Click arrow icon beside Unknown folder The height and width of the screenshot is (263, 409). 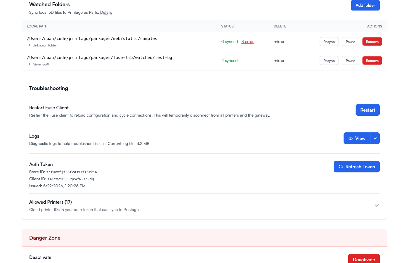29,45
